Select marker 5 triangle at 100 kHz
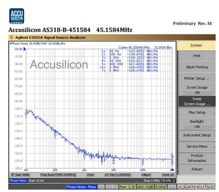 (x=143, y=161)
